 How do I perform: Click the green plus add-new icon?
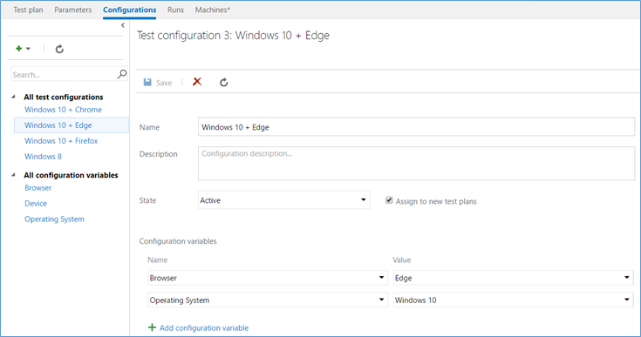point(19,49)
